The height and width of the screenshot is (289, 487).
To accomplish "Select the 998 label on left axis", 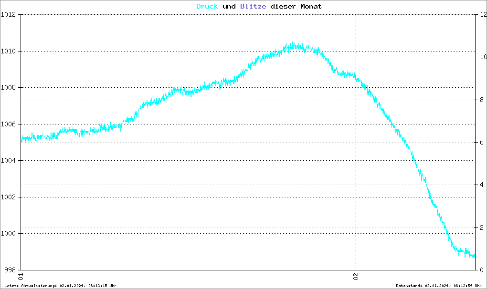I will (11, 270).
